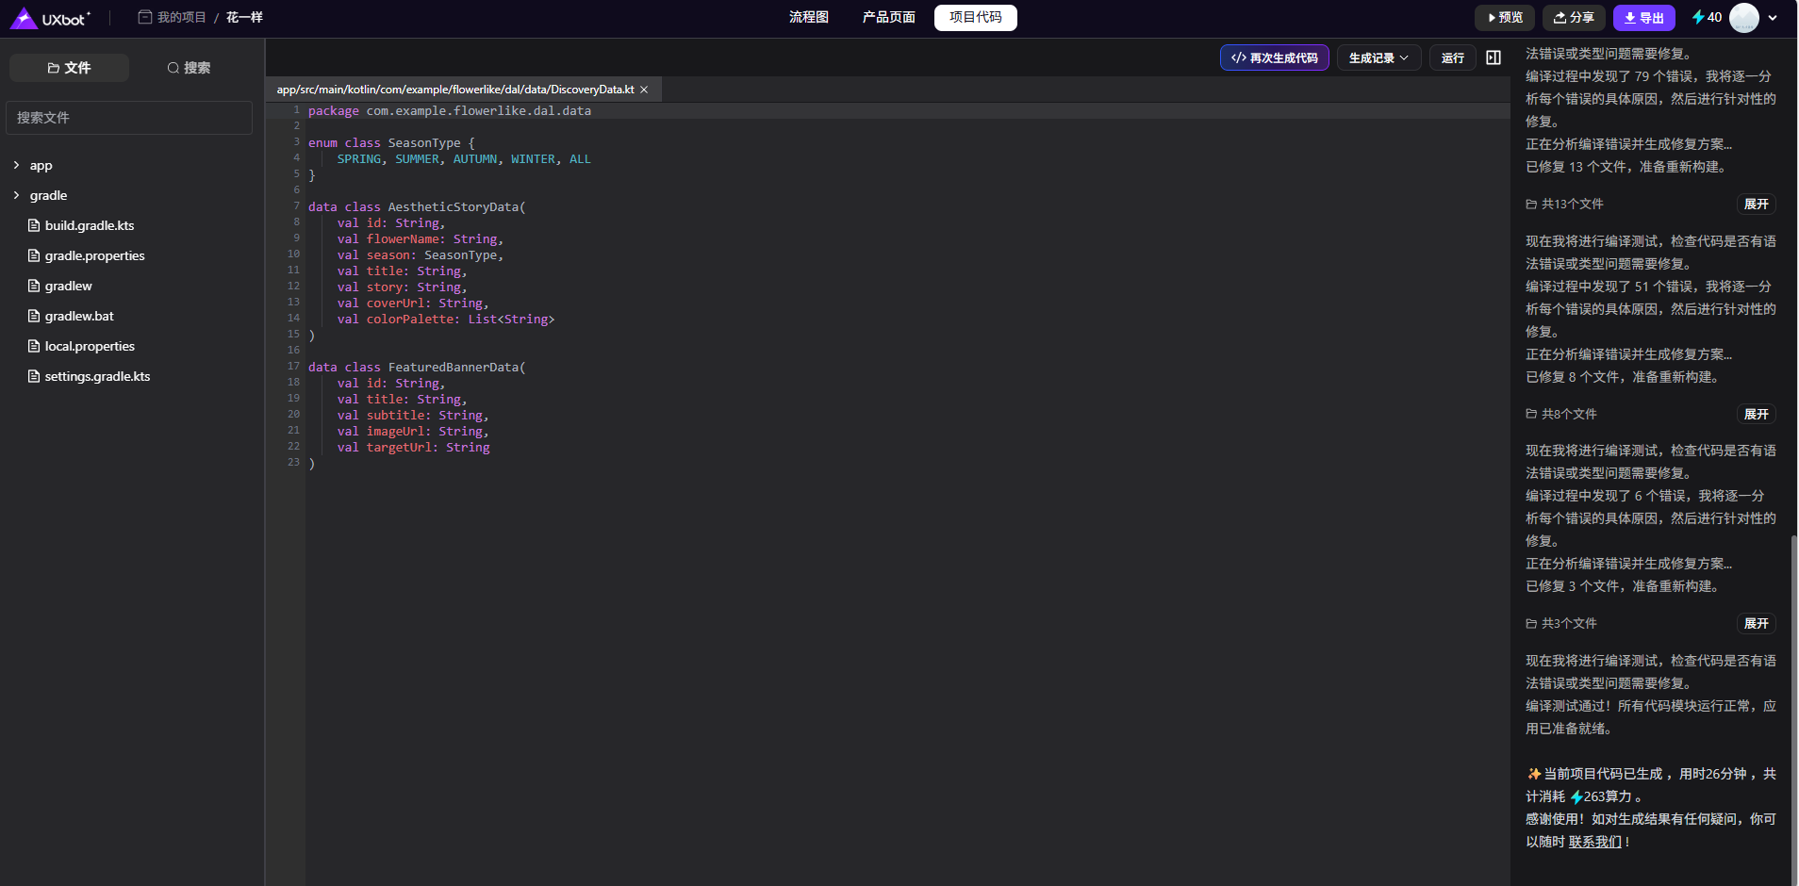Expand the 13 files list
The height and width of the screenshot is (886, 1799).
[1756, 204]
